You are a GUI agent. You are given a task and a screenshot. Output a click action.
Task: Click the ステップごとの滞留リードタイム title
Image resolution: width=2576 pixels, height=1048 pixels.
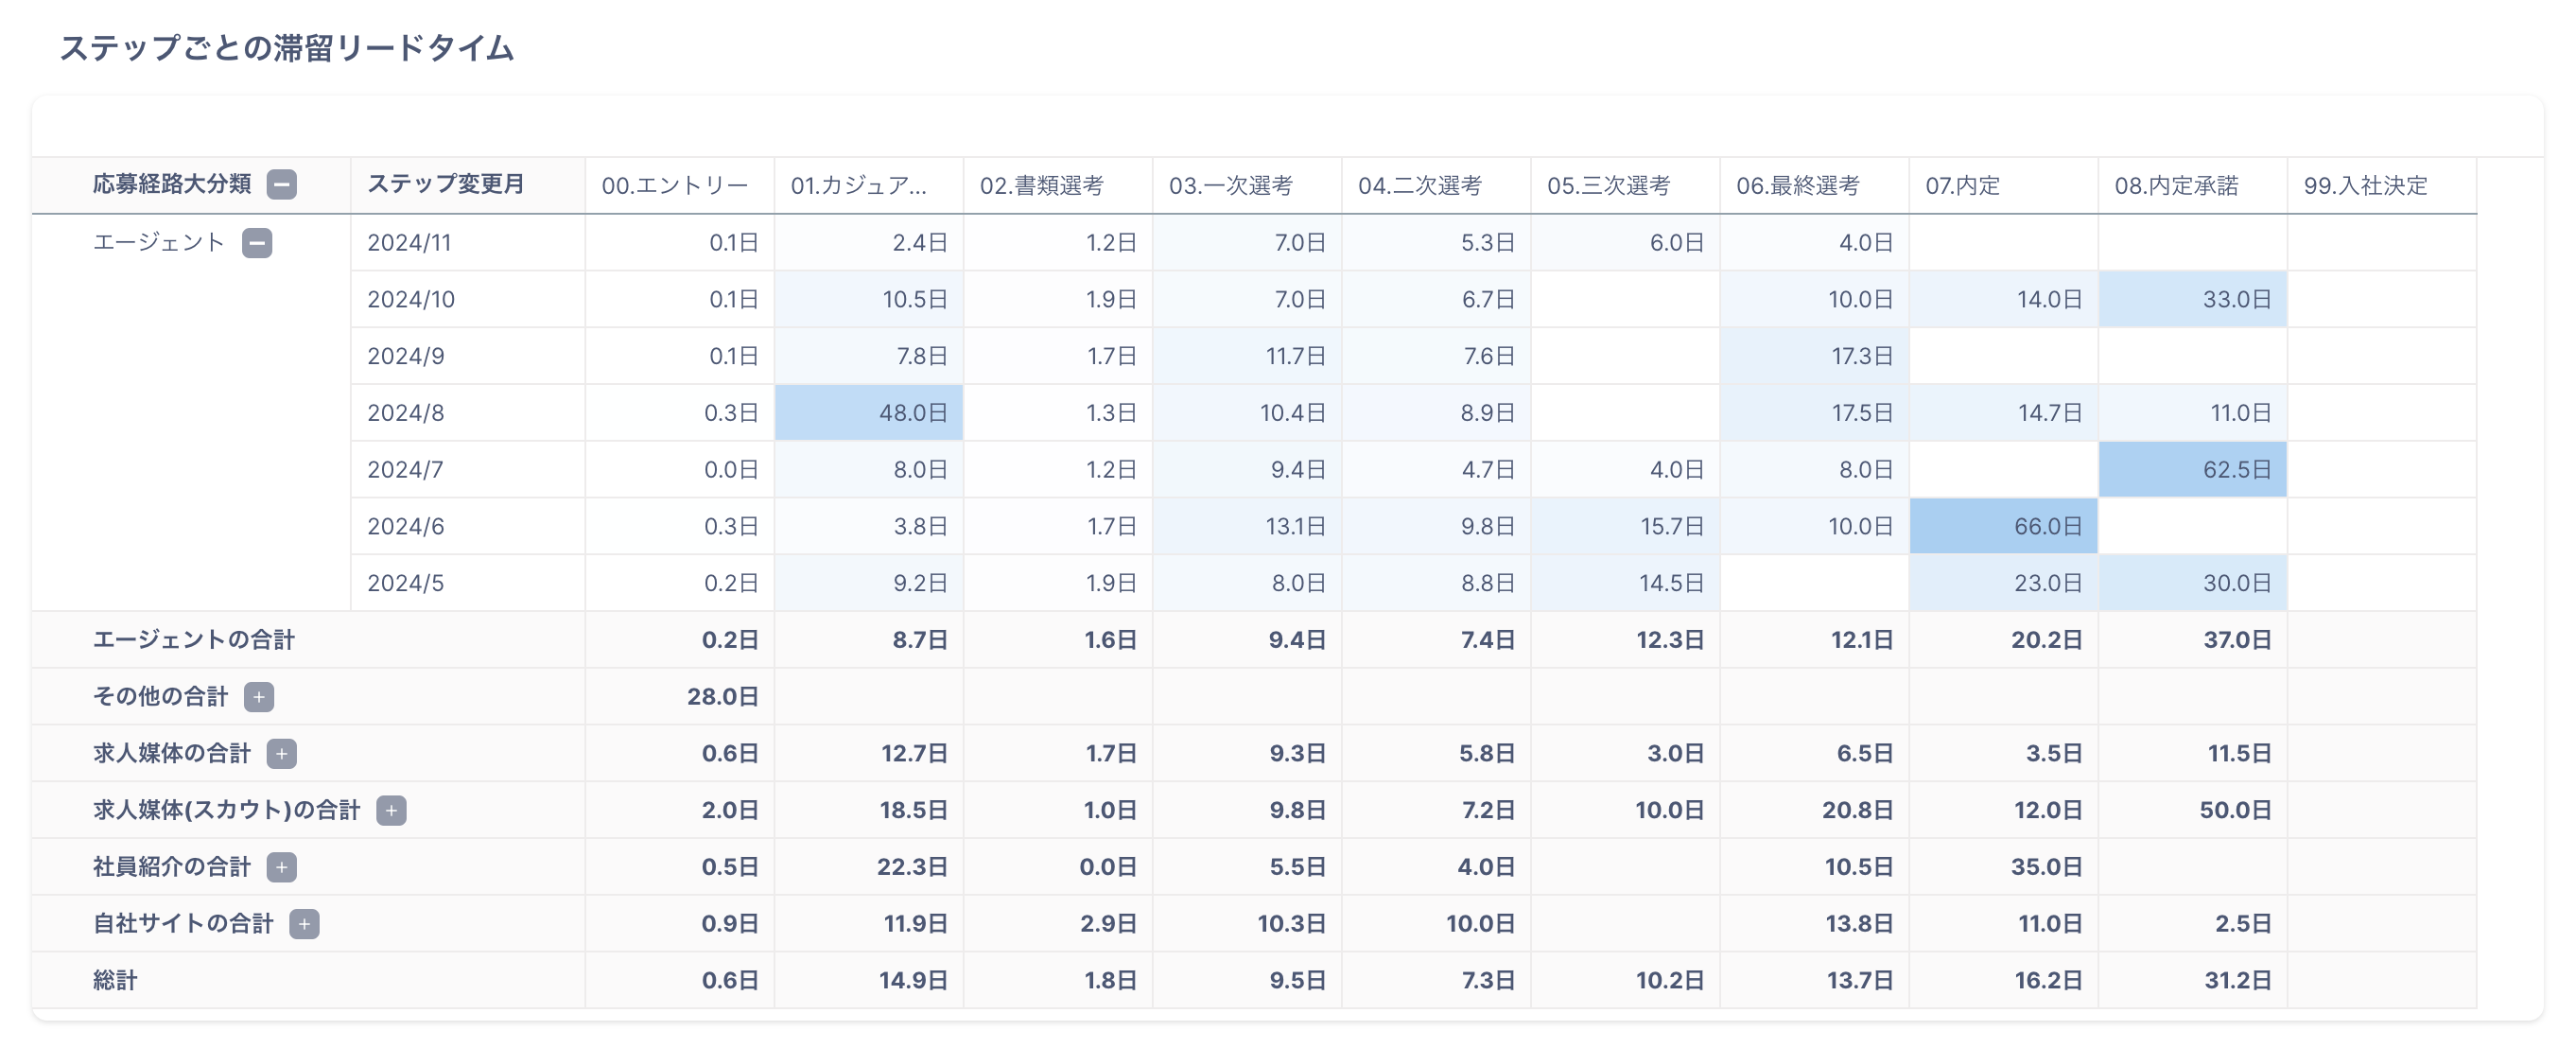[287, 48]
